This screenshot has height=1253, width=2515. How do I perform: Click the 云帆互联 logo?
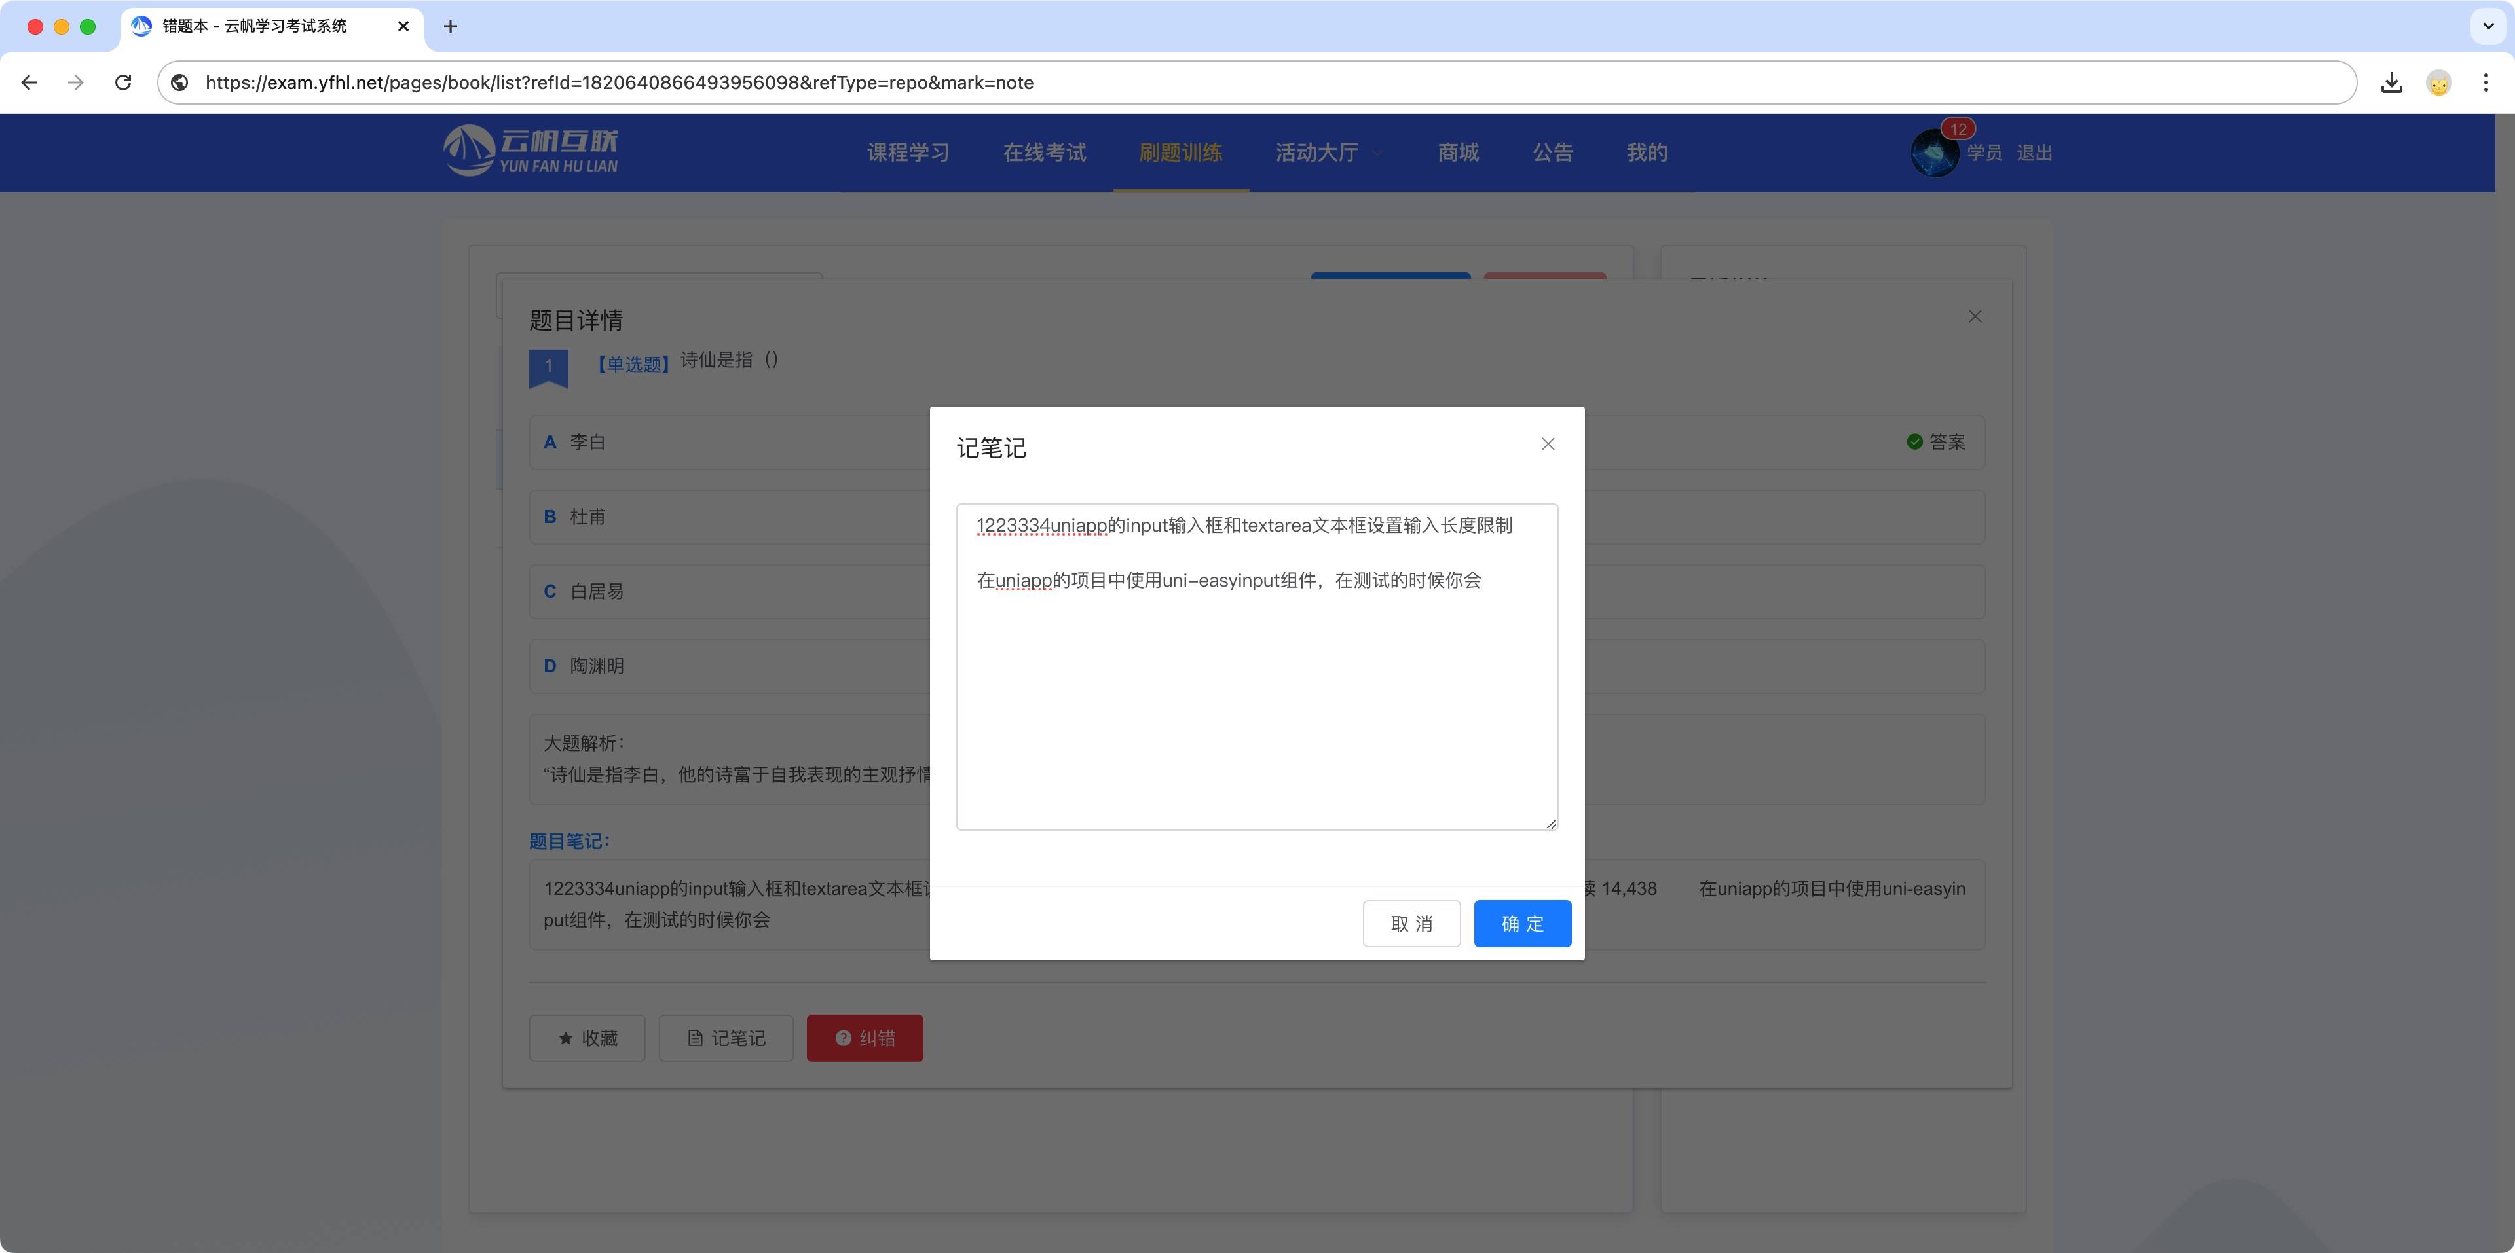(x=530, y=151)
